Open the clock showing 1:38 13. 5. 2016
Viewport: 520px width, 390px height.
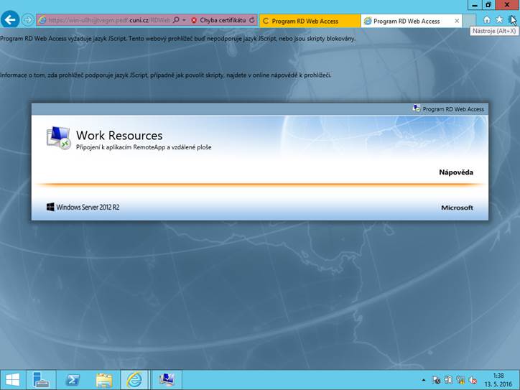tap(498, 380)
